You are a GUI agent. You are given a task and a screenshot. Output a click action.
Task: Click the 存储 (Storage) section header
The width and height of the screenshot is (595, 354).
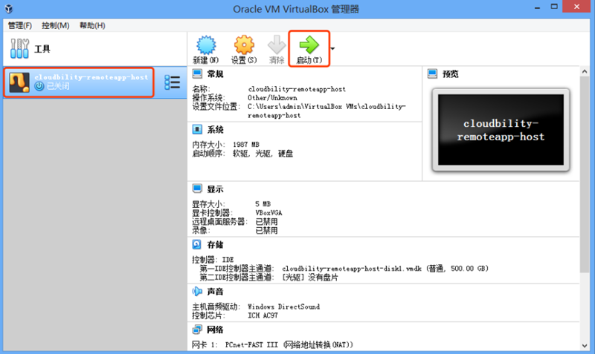(x=215, y=244)
